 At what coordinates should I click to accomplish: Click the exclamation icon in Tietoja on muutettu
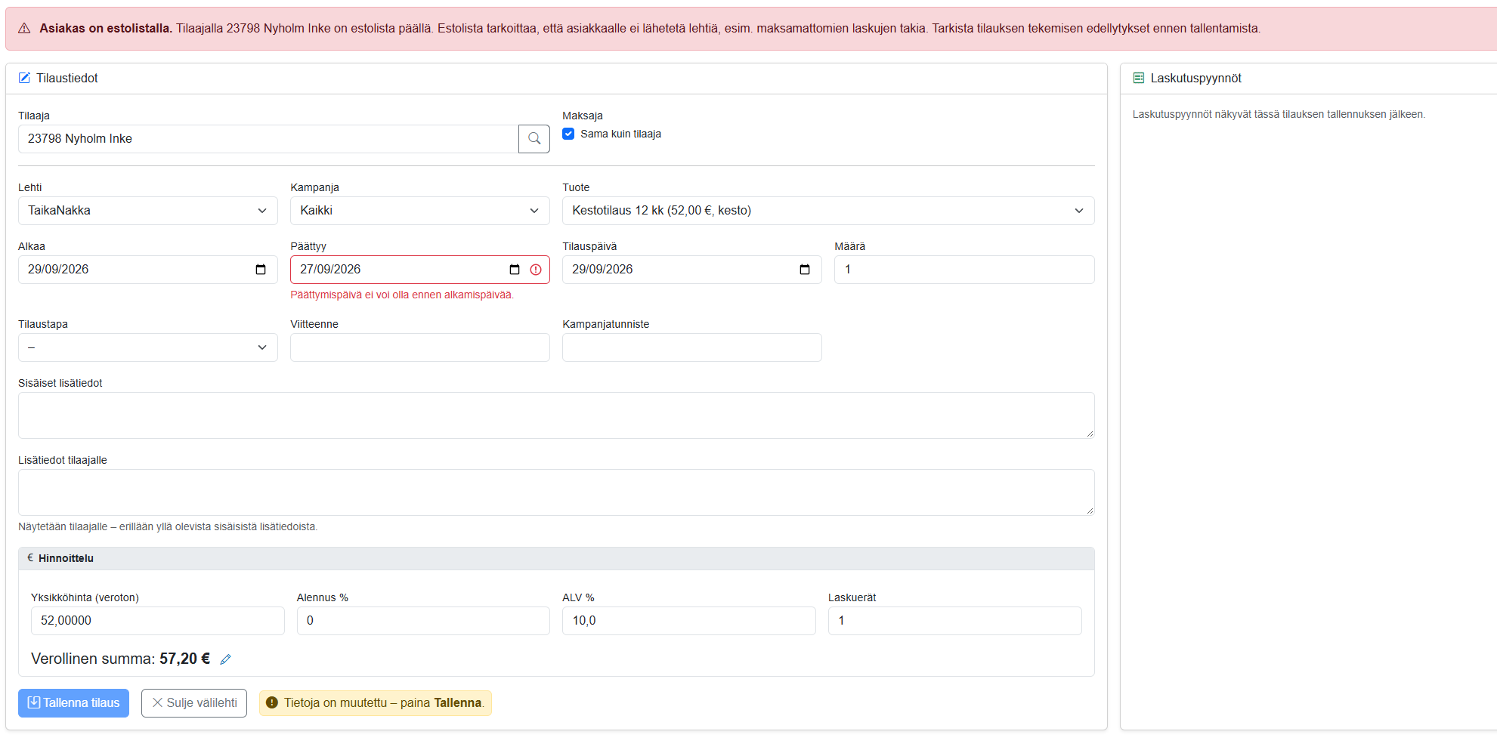coord(272,703)
